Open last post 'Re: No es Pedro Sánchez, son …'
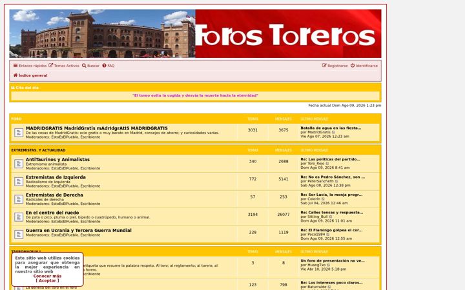Screen dimensions: 465x290 tap(333, 177)
